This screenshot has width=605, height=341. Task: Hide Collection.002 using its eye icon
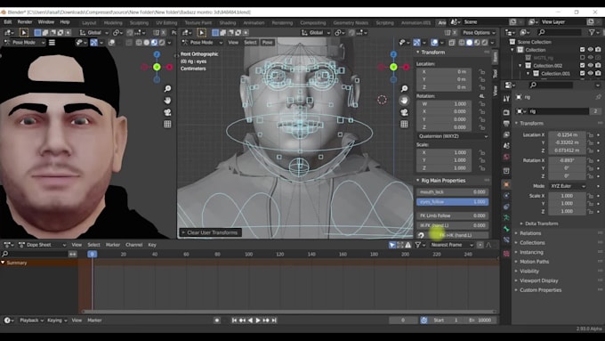(591, 65)
